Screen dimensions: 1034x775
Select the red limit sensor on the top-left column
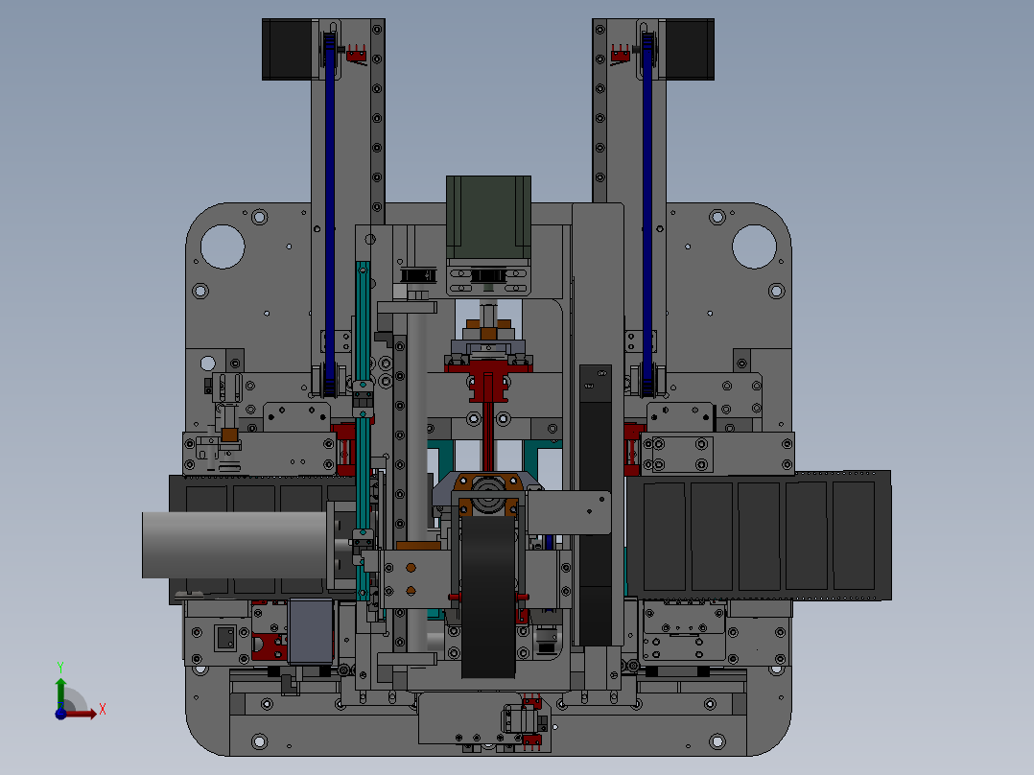356,54
